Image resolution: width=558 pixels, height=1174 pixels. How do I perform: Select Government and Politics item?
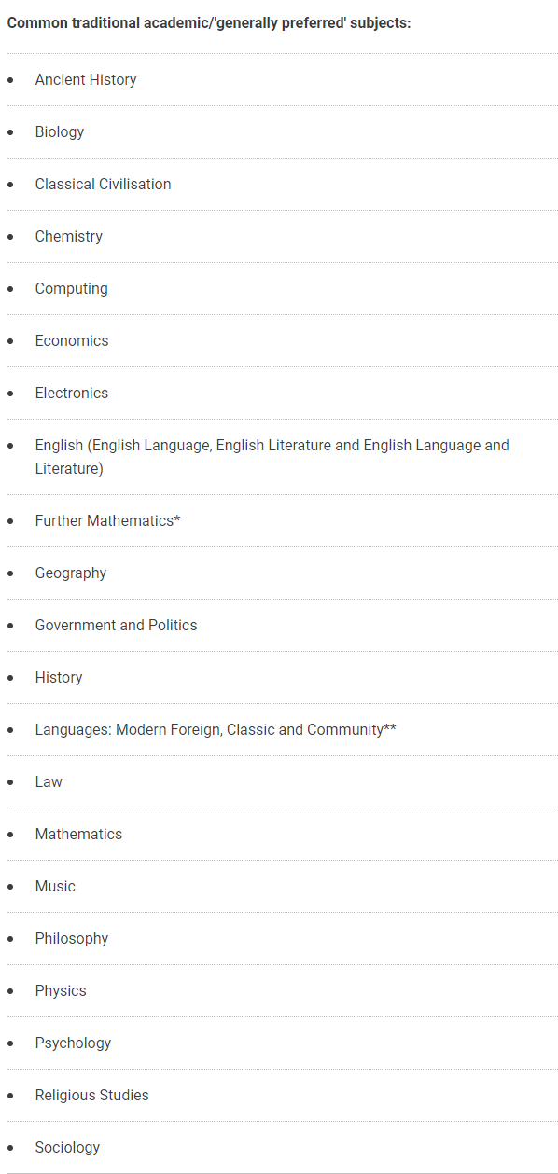pos(117,626)
